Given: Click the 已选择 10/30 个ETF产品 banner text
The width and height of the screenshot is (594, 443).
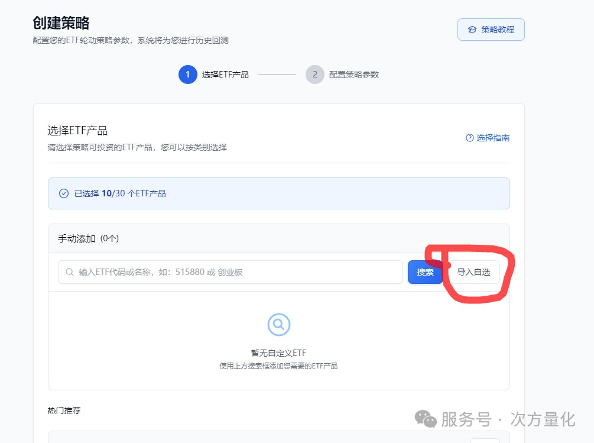Looking at the screenshot, I should (x=120, y=193).
